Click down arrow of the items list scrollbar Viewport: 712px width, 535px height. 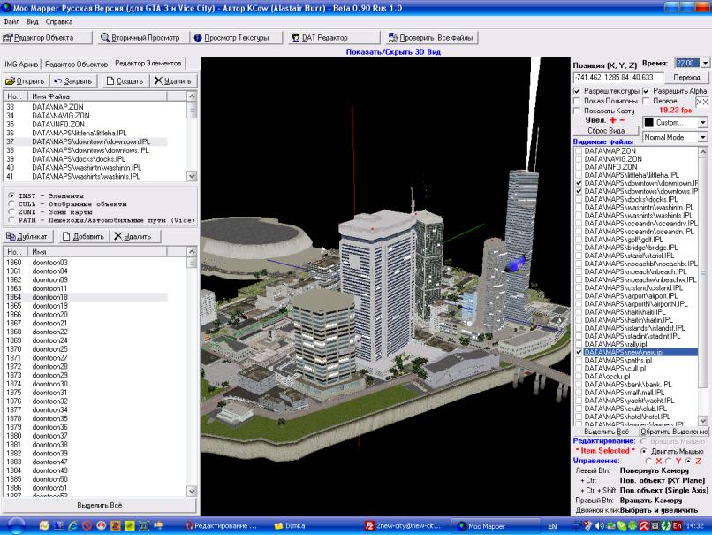192,492
